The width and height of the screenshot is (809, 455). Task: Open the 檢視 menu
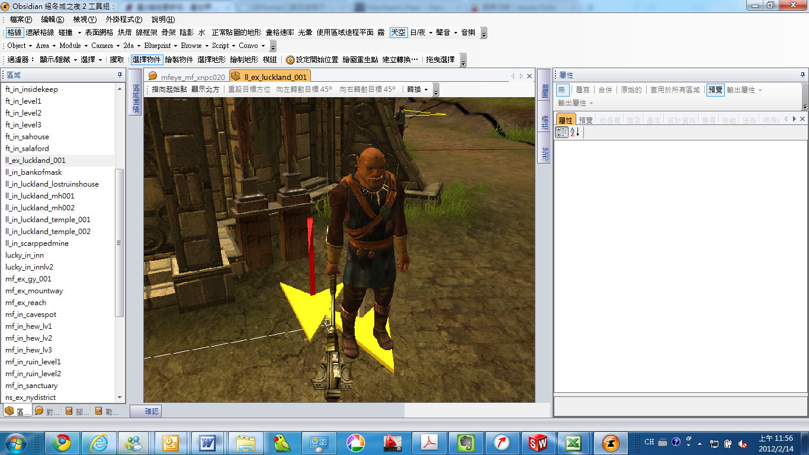coord(85,20)
